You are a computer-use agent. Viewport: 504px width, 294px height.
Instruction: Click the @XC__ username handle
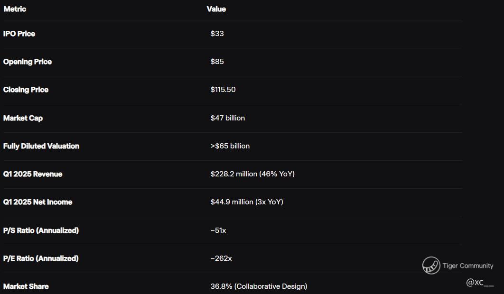pos(480,283)
